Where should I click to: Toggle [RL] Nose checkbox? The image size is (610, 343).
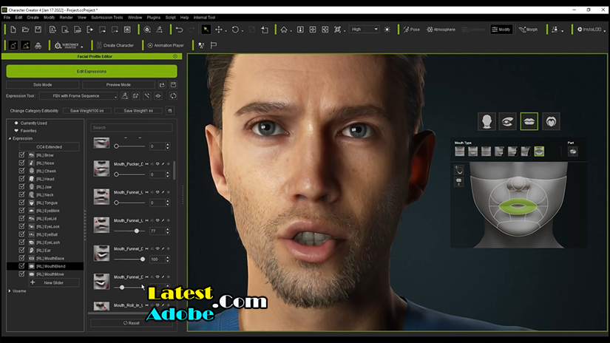[21, 163]
